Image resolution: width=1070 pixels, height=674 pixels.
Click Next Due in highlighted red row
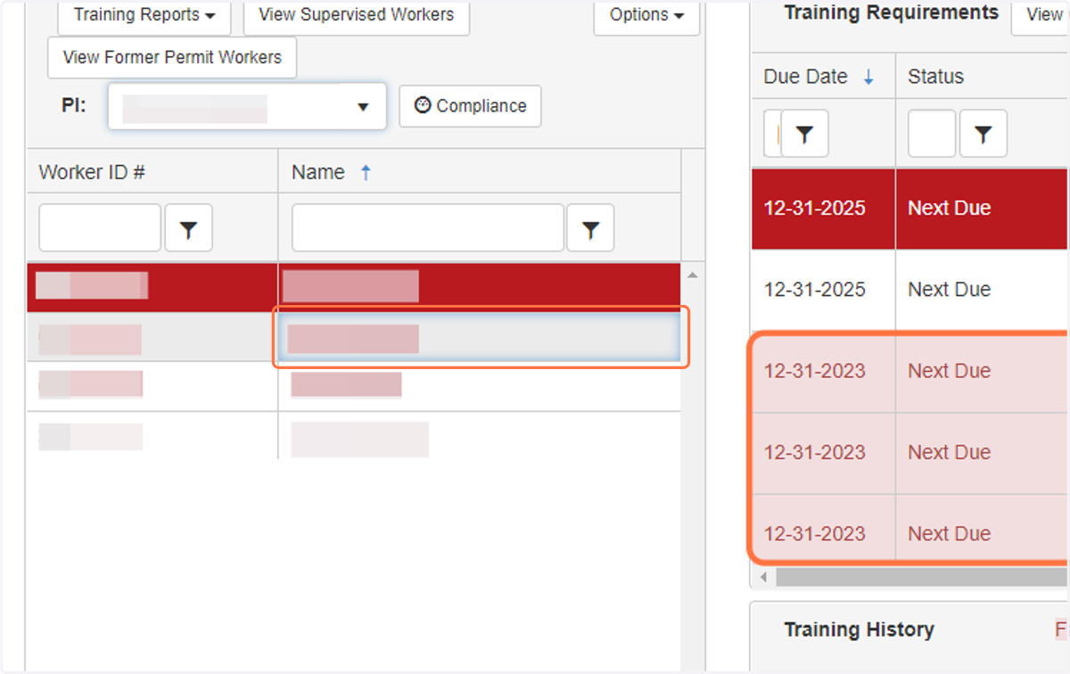pyautogui.click(x=949, y=208)
